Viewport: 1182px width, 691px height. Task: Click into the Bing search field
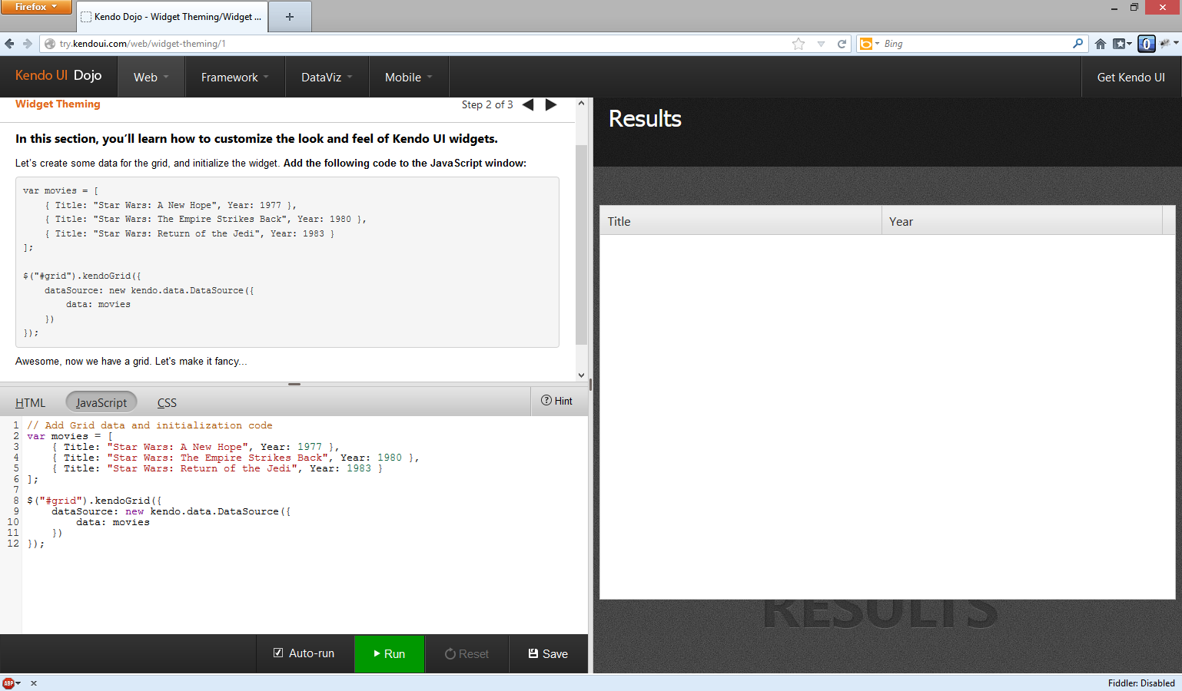click(x=974, y=44)
